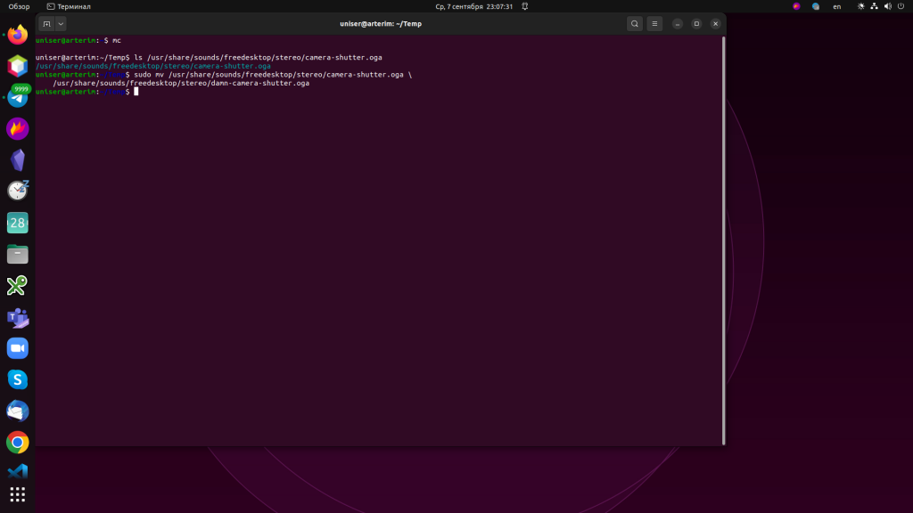This screenshot has width=913, height=513.
Task: Open the terminal search button
Action: (634, 24)
